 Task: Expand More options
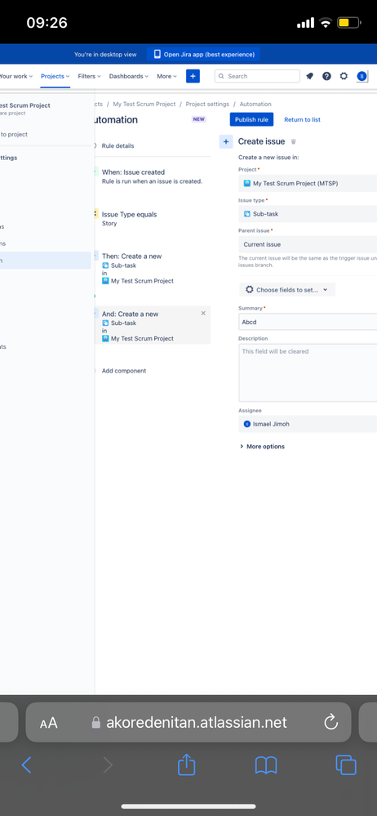pyautogui.click(x=262, y=447)
